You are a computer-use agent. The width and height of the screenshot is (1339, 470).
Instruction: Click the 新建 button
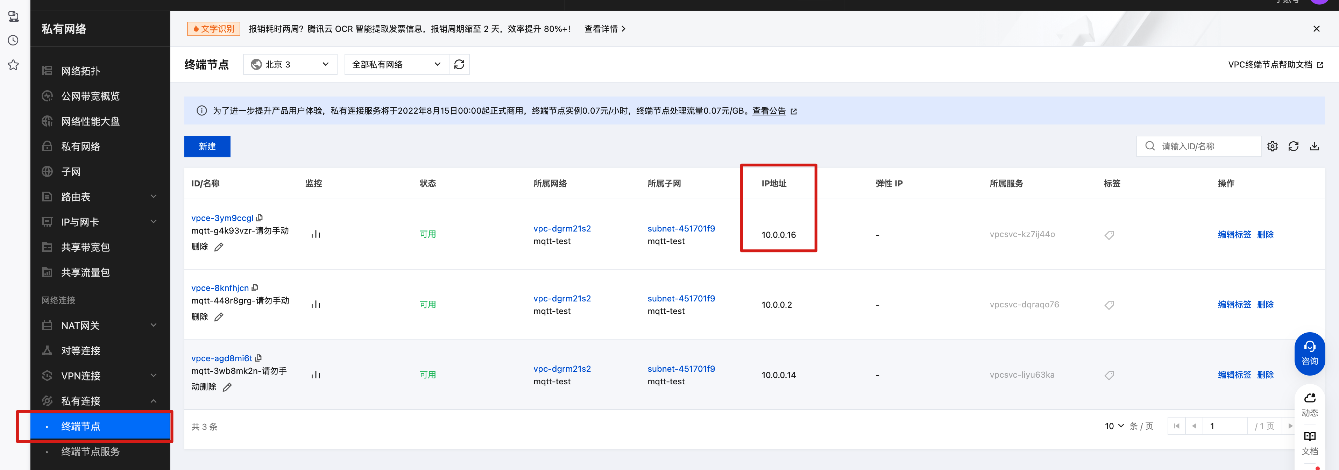tap(207, 146)
